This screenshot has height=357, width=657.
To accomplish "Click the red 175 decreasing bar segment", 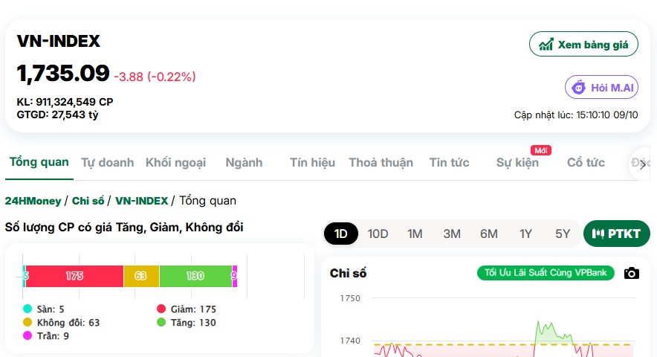I will 74,276.
